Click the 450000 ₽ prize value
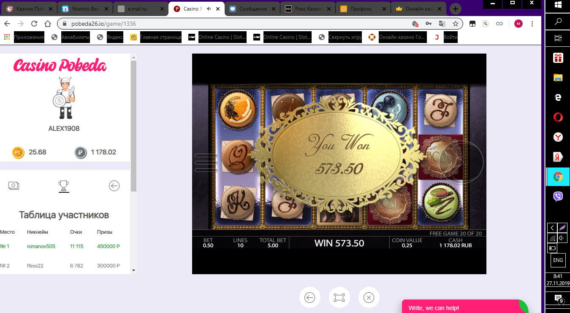This screenshot has height=313, width=570. (109, 246)
